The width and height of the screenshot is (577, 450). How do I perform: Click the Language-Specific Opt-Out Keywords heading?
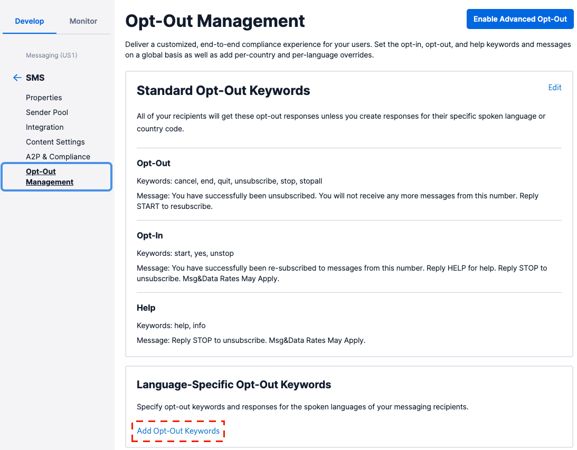pyautogui.click(x=234, y=385)
